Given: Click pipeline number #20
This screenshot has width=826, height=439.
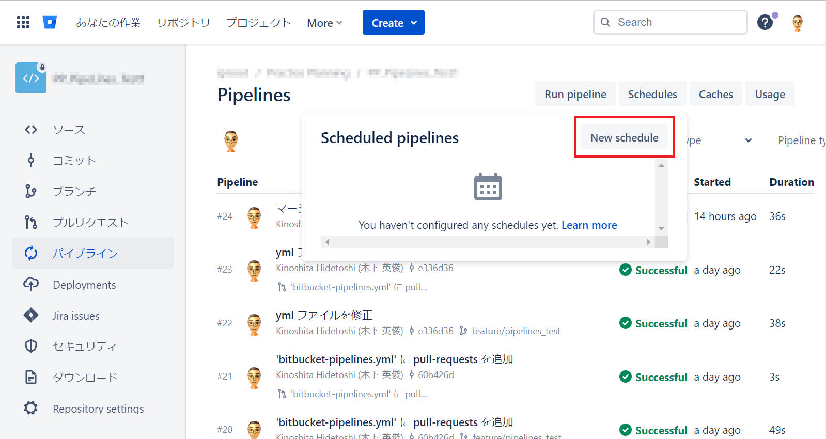Looking at the screenshot, I should click(225, 429).
